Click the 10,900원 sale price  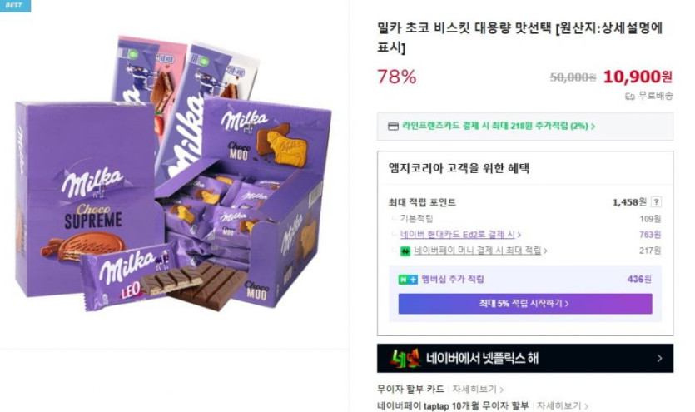pos(638,77)
